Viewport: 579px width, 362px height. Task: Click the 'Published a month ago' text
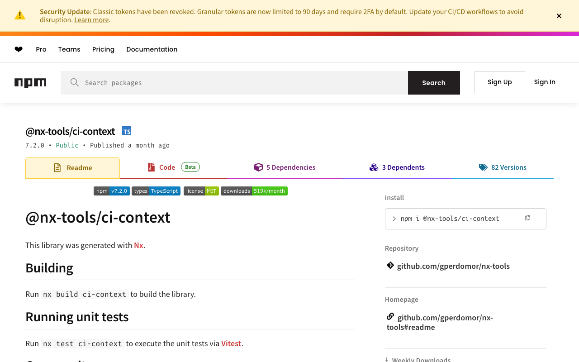[130, 145]
